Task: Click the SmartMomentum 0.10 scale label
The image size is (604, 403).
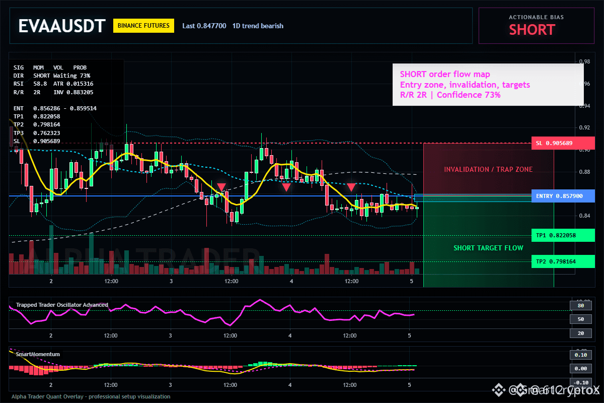Action: 580,355
